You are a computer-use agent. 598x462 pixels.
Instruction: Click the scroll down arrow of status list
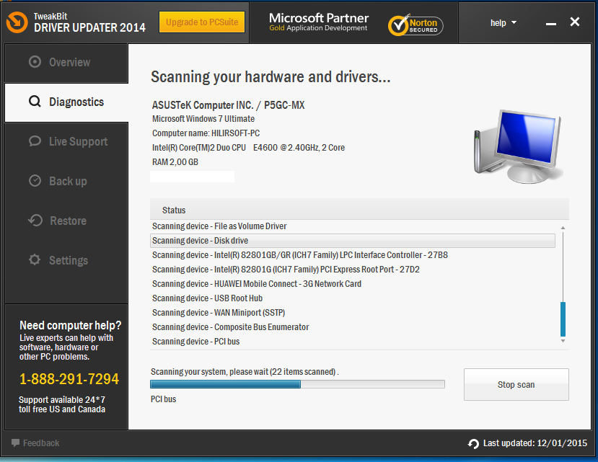pos(563,341)
